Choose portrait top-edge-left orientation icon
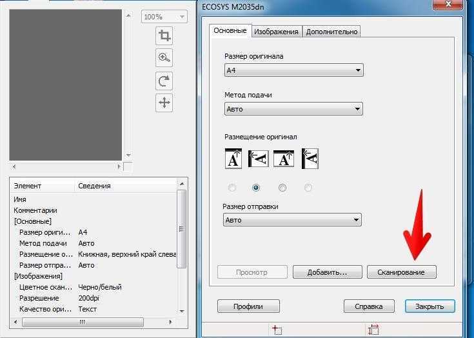The image size is (474, 338). (259, 159)
